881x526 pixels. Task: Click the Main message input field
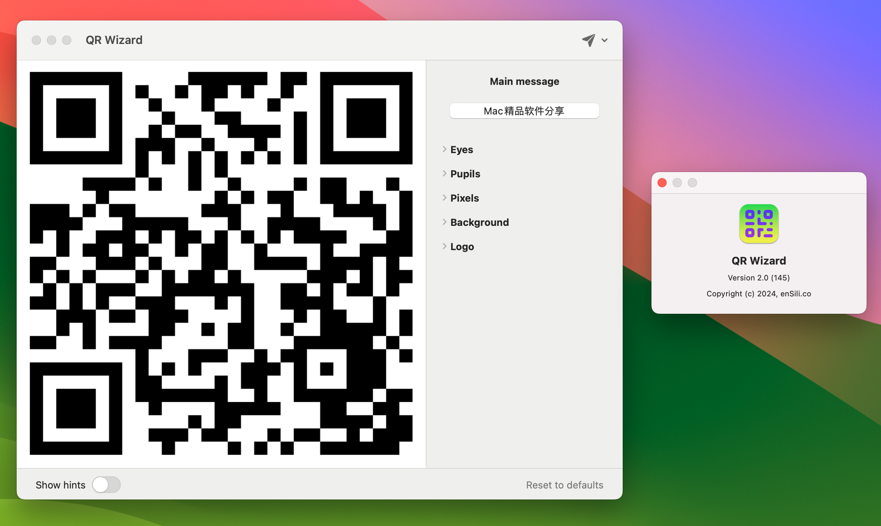[524, 111]
